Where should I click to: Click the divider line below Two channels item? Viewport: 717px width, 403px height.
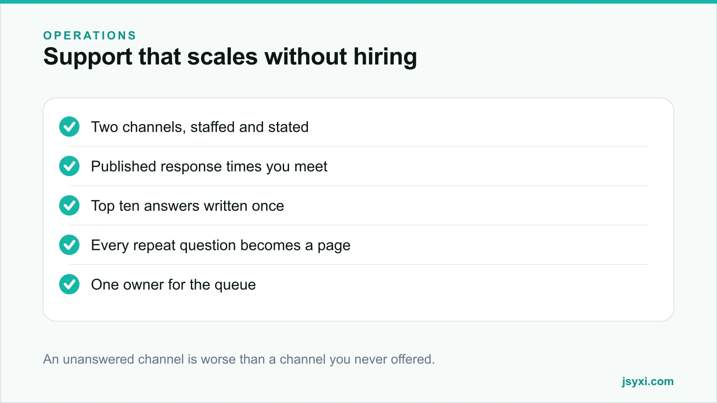358,146
